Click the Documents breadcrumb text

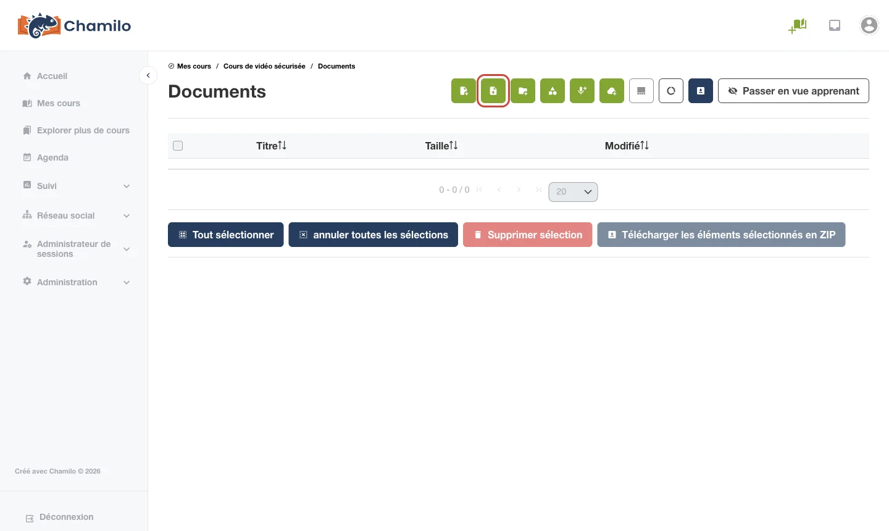click(336, 66)
